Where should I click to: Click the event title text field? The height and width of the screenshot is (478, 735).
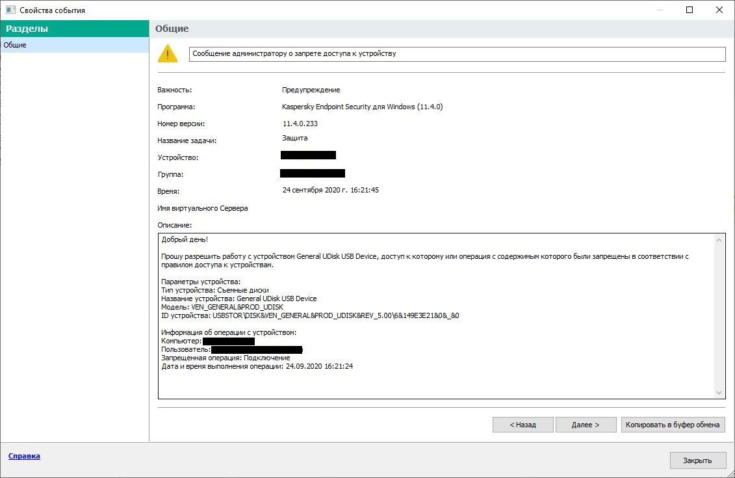(x=457, y=54)
